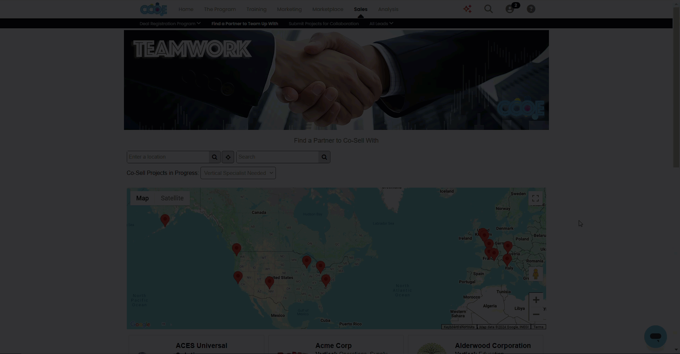Switch to the Map view

click(x=142, y=198)
